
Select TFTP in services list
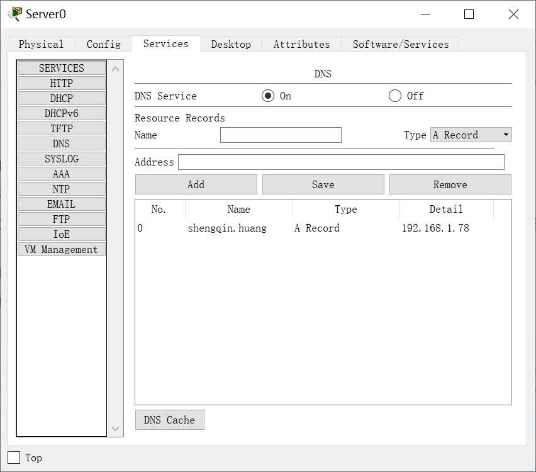(62, 128)
